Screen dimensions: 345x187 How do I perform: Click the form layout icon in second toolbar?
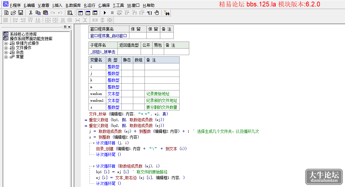point(6,20)
